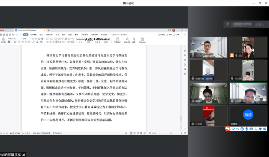Add a new document tab with plus
The height and width of the screenshot is (157, 269).
tap(48, 30)
